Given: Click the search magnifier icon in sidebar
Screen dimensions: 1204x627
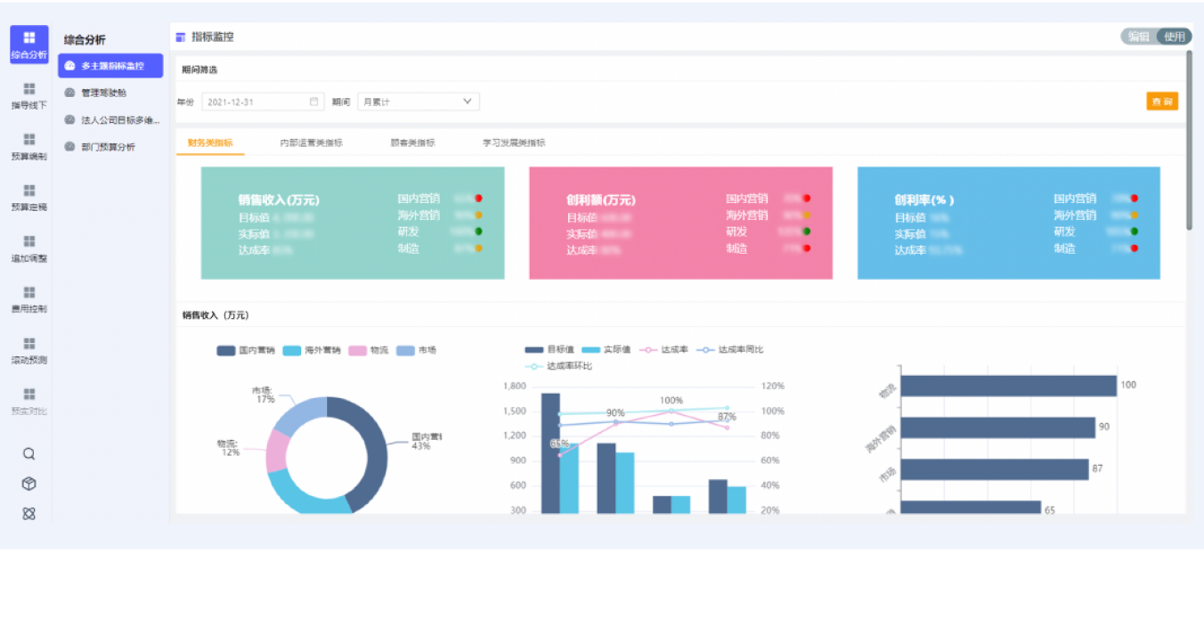Looking at the screenshot, I should [x=29, y=453].
